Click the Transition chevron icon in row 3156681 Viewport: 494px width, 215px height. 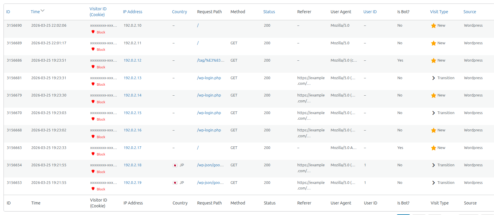tap(434, 78)
